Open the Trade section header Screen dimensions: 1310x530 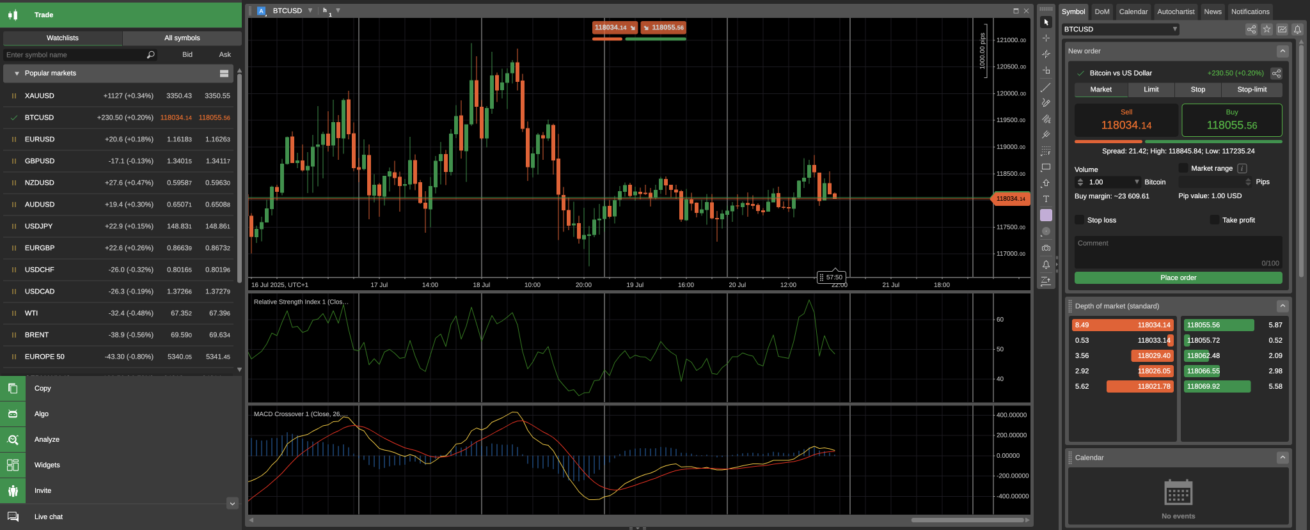point(121,14)
